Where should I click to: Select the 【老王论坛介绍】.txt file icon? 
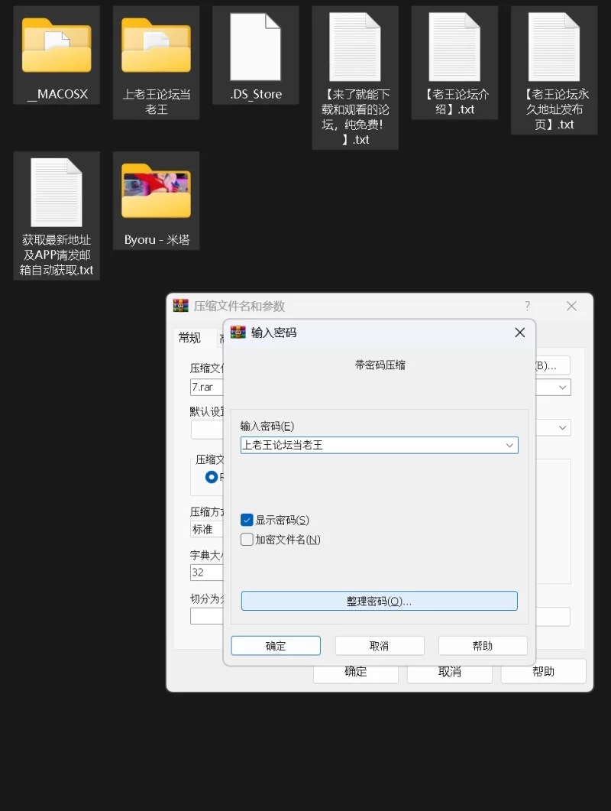click(x=454, y=47)
